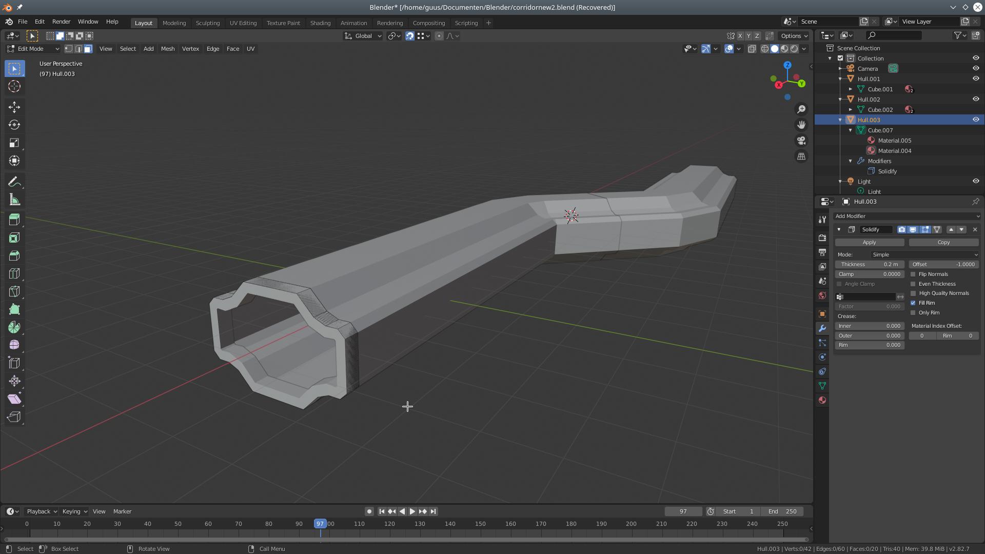Enable X-ray toggle in the viewport header

coord(752,49)
